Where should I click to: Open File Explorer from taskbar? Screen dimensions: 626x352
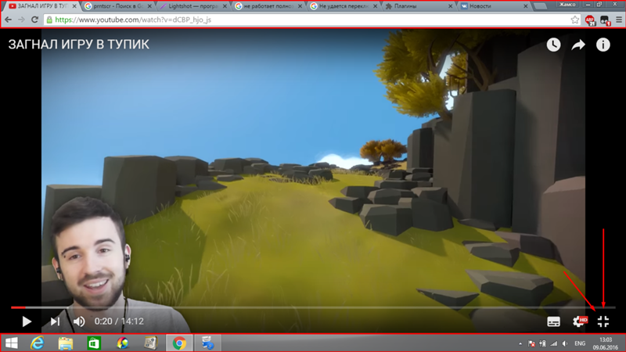[x=66, y=343]
